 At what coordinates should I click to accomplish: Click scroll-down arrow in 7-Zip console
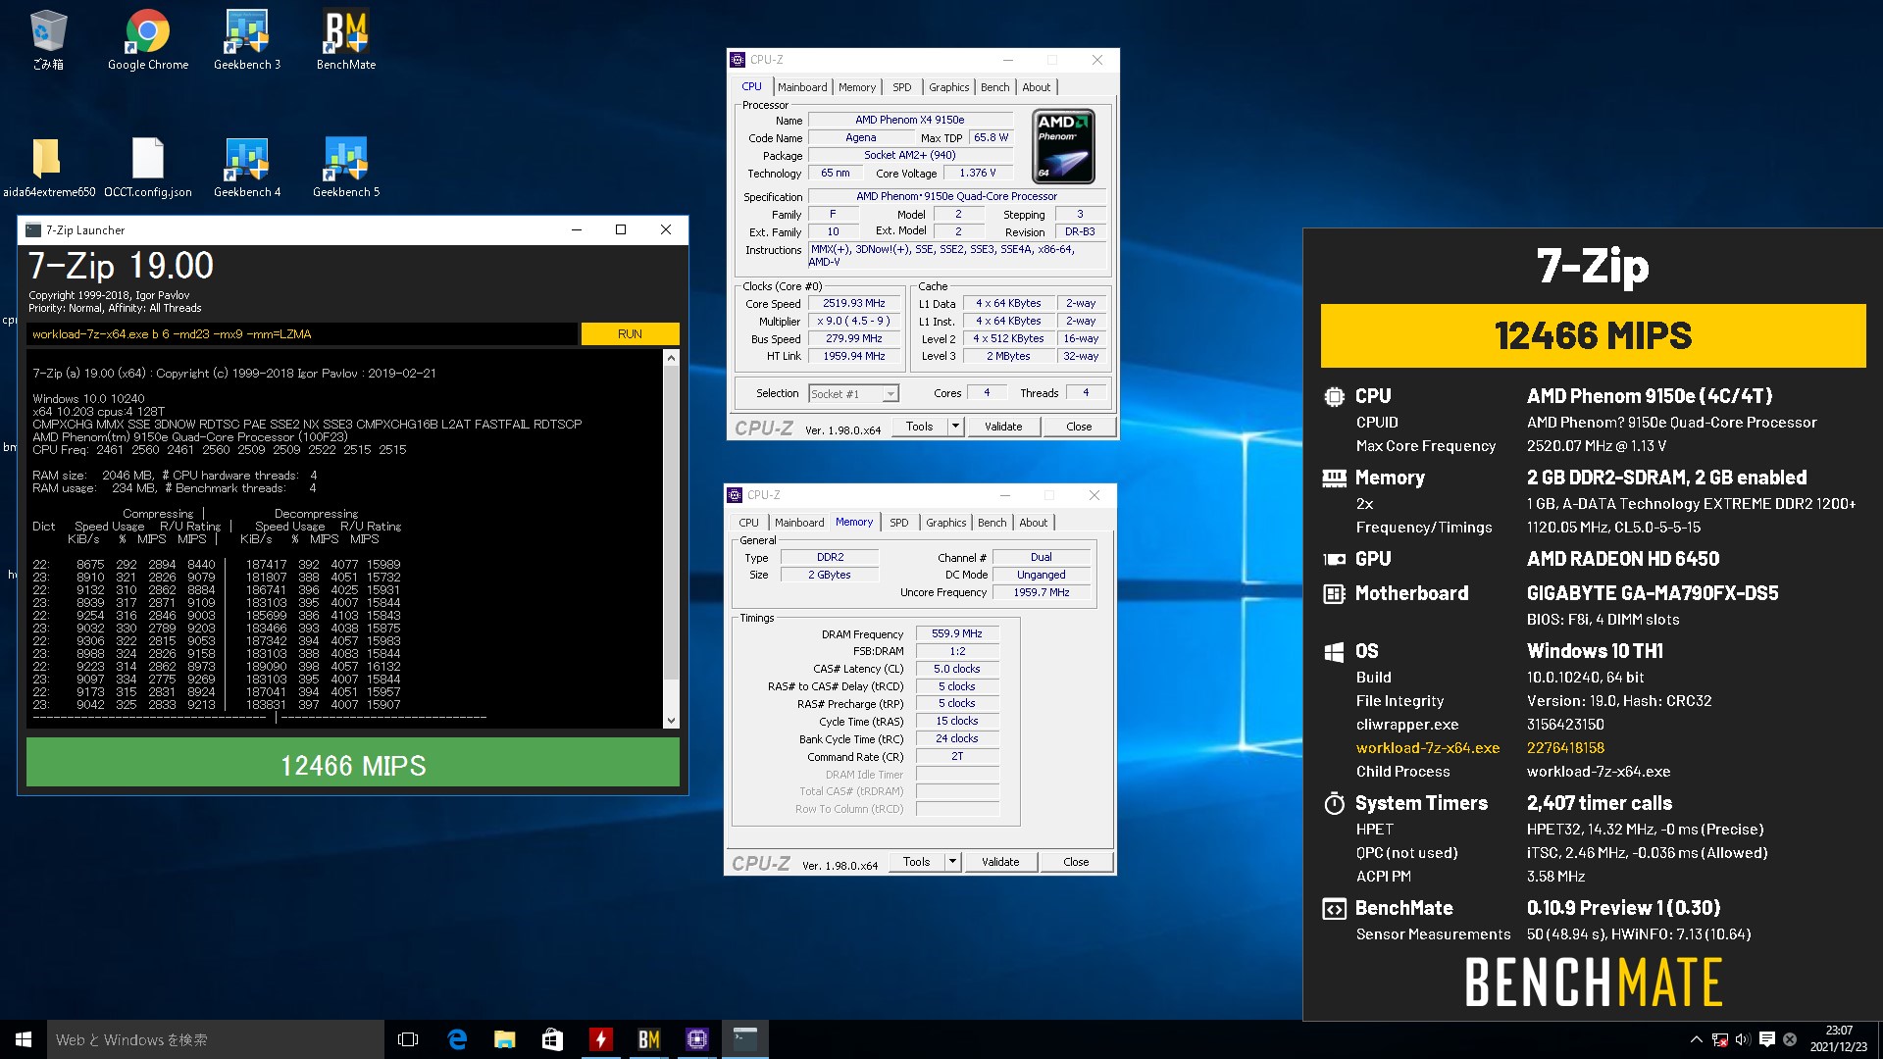click(671, 720)
